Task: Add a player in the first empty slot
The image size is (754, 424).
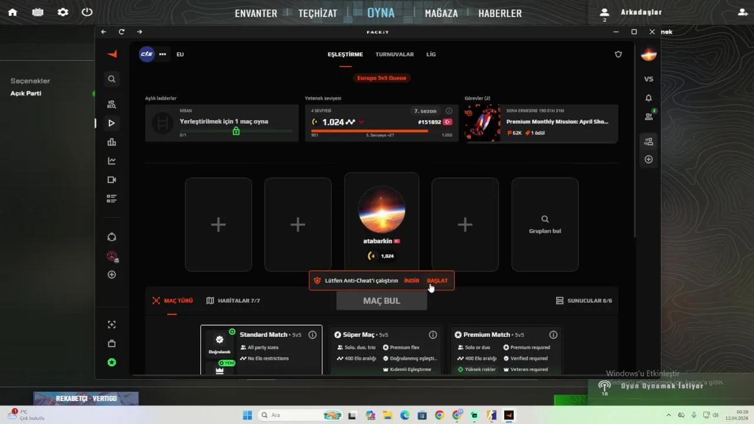Action: coord(219,224)
